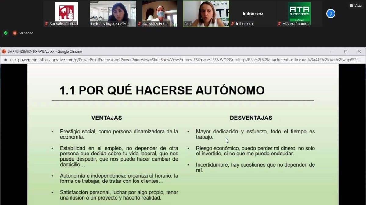The width and height of the screenshot is (366, 205).
Task: Click the slide title 'Por qué hacerse autónomo'
Action: 162,90
